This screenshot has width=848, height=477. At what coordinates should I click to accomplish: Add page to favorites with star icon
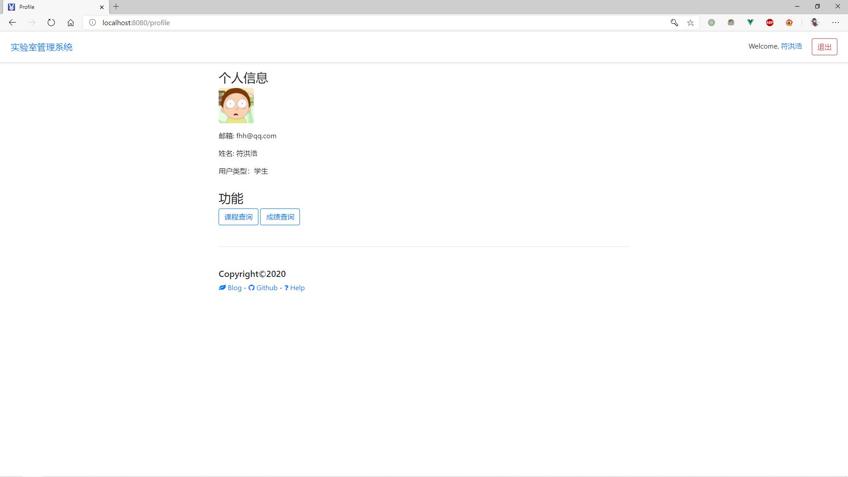[690, 23]
